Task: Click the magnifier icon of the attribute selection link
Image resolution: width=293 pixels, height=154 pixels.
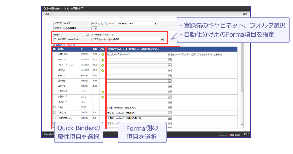Action: click(54, 45)
